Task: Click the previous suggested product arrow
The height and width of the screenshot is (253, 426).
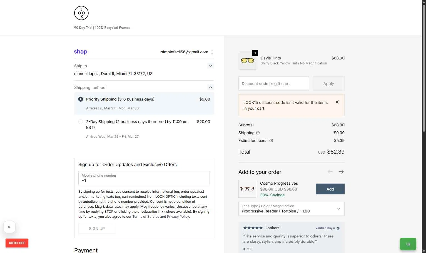Action: (330, 172)
